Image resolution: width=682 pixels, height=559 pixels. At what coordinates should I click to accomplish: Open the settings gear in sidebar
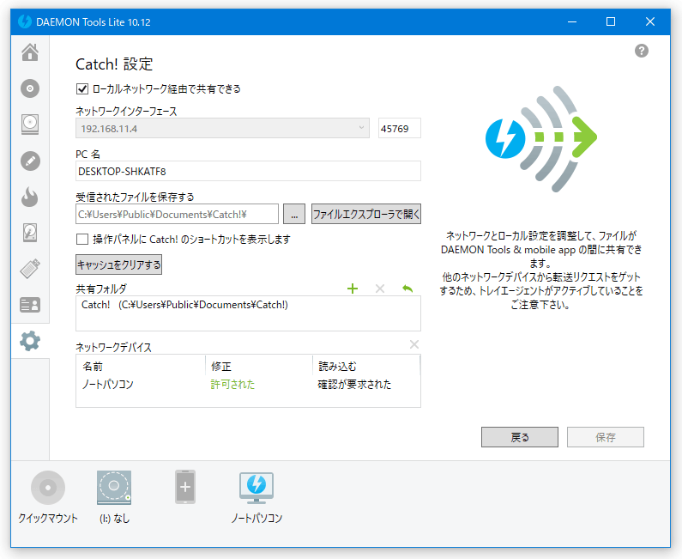(x=30, y=341)
